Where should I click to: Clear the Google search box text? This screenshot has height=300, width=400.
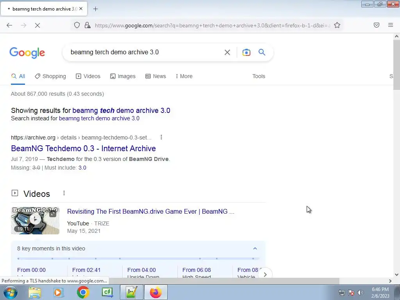coord(227,52)
